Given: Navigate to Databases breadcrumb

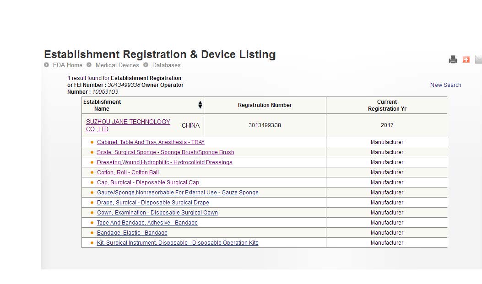Looking at the screenshot, I should pyautogui.click(x=166, y=65).
